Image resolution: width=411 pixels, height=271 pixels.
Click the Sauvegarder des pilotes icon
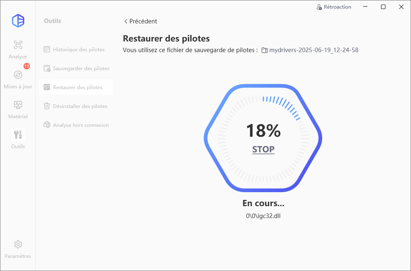(47, 68)
